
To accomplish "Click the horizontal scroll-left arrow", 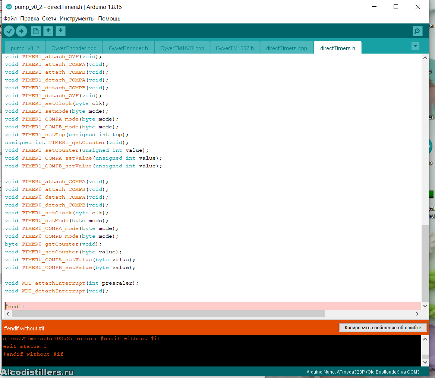I will point(8,314).
